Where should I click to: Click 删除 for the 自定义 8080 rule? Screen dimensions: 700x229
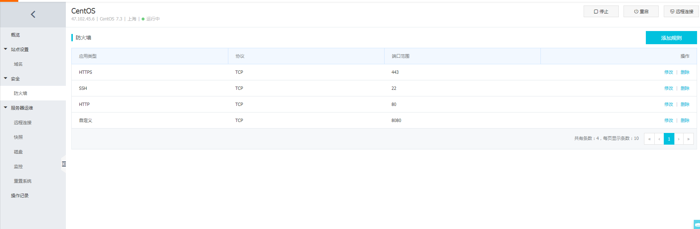685,121
